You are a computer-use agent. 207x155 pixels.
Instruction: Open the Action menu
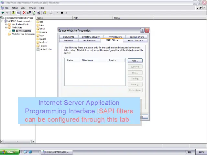pyautogui.click(x=15, y=8)
